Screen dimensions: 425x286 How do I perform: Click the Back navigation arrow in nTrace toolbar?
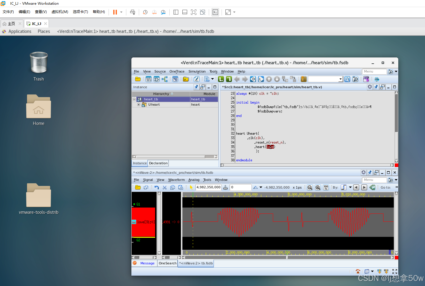click(x=237, y=79)
